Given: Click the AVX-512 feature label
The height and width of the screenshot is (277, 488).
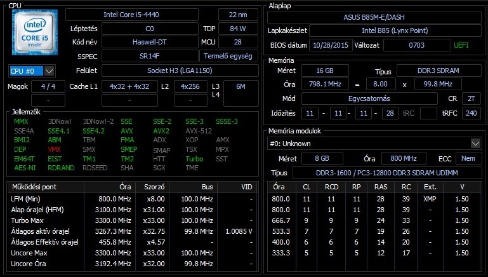Looking at the screenshot, I should (x=199, y=131).
